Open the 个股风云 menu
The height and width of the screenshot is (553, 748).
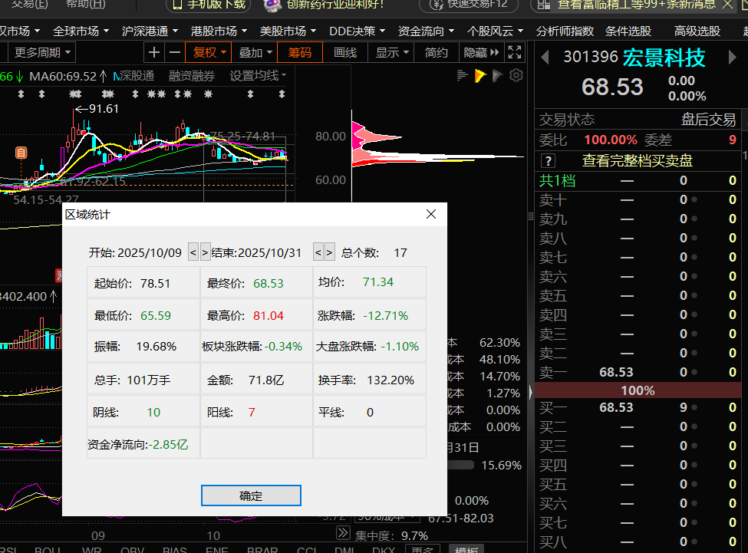click(495, 31)
